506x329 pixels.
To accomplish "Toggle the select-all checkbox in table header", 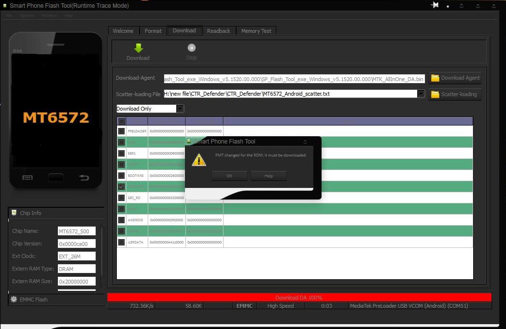I will [122, 121].
